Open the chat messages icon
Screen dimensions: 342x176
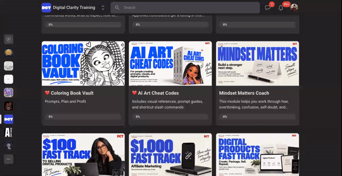(x=268, y=8)
